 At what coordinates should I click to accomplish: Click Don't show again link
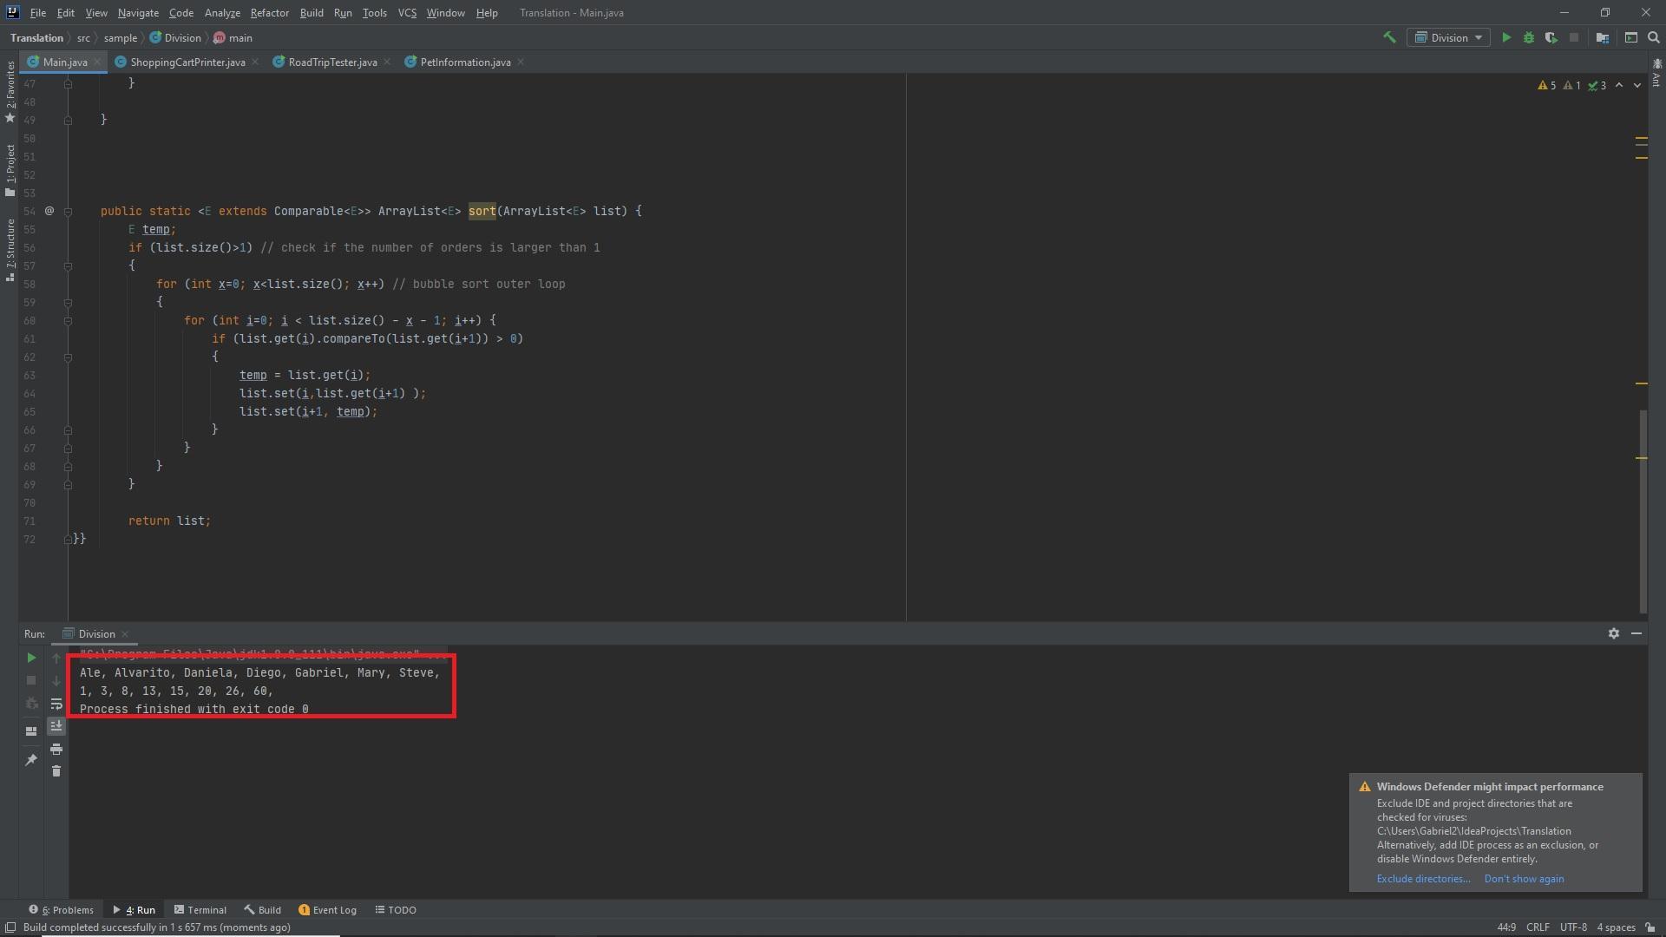tap(1524, 879)
